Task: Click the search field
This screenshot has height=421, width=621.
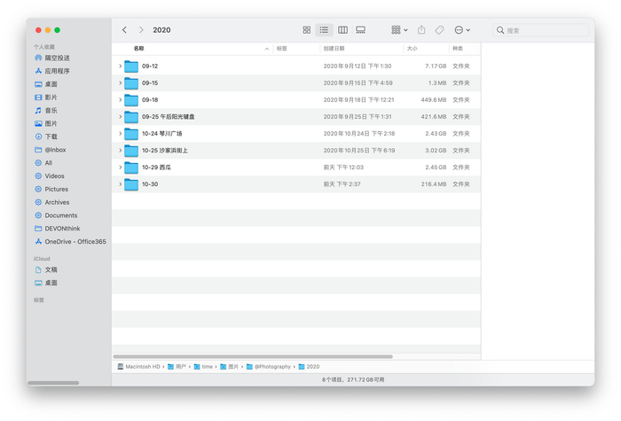Action: tap(540, 30)
